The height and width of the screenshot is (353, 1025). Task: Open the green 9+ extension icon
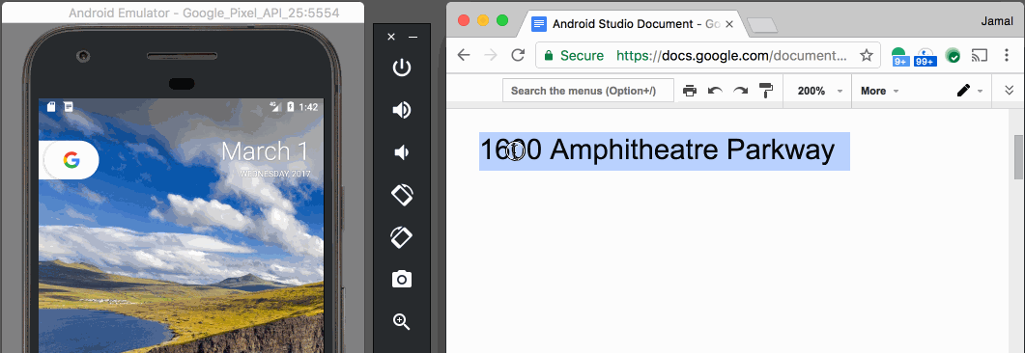tap(899, 57)
